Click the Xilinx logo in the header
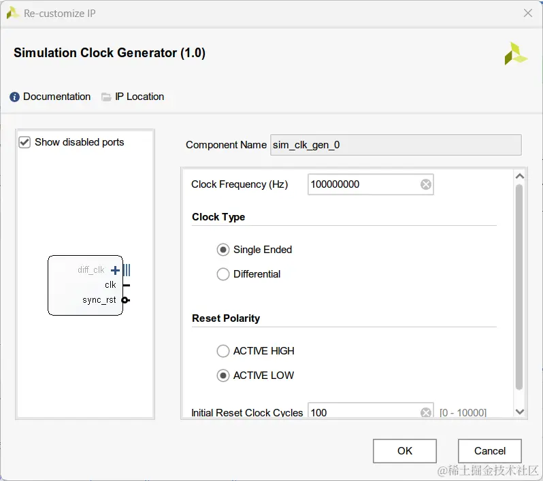Image resolution: width=543 pixels, height=481 pixels. (516, 54)
